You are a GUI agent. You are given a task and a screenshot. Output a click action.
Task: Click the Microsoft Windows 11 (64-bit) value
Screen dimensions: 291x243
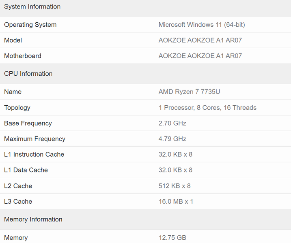[202, 25]
